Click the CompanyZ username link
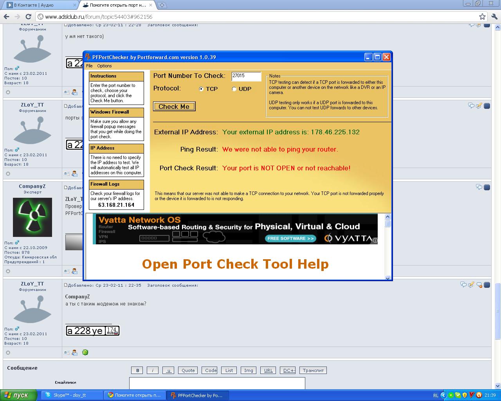The height and width of the screenshot is (401, 501). [x=32, y=186]
